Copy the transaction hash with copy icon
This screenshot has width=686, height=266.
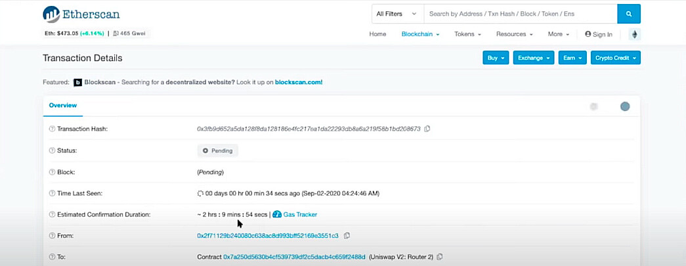[427, 129]
